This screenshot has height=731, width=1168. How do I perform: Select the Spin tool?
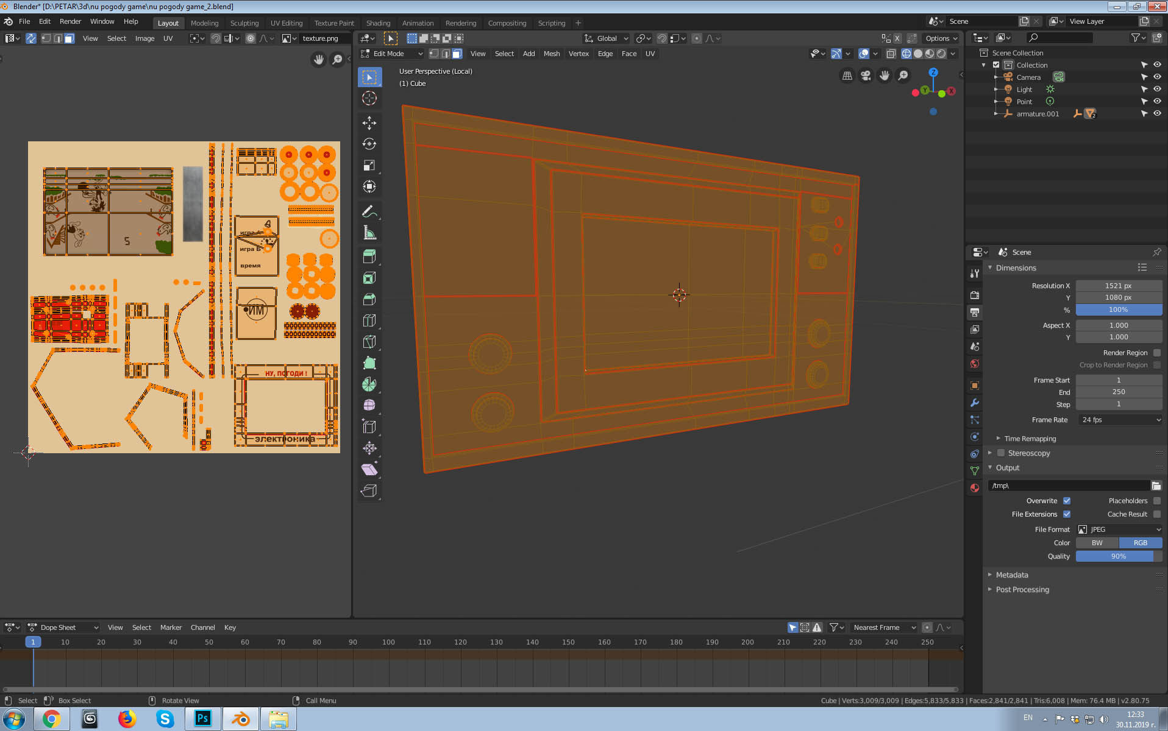369,384
